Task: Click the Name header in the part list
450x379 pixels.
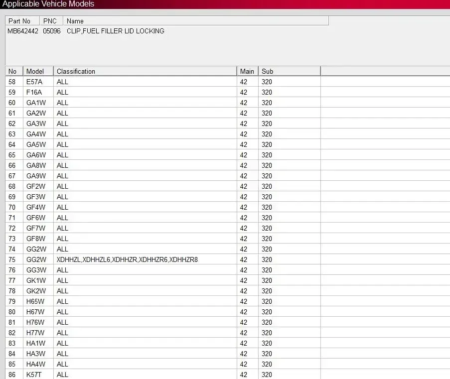Action: [196, 21]
